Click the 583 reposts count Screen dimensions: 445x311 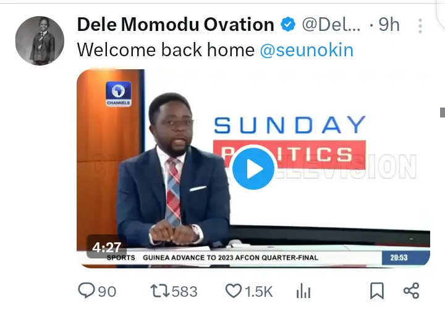184,291
